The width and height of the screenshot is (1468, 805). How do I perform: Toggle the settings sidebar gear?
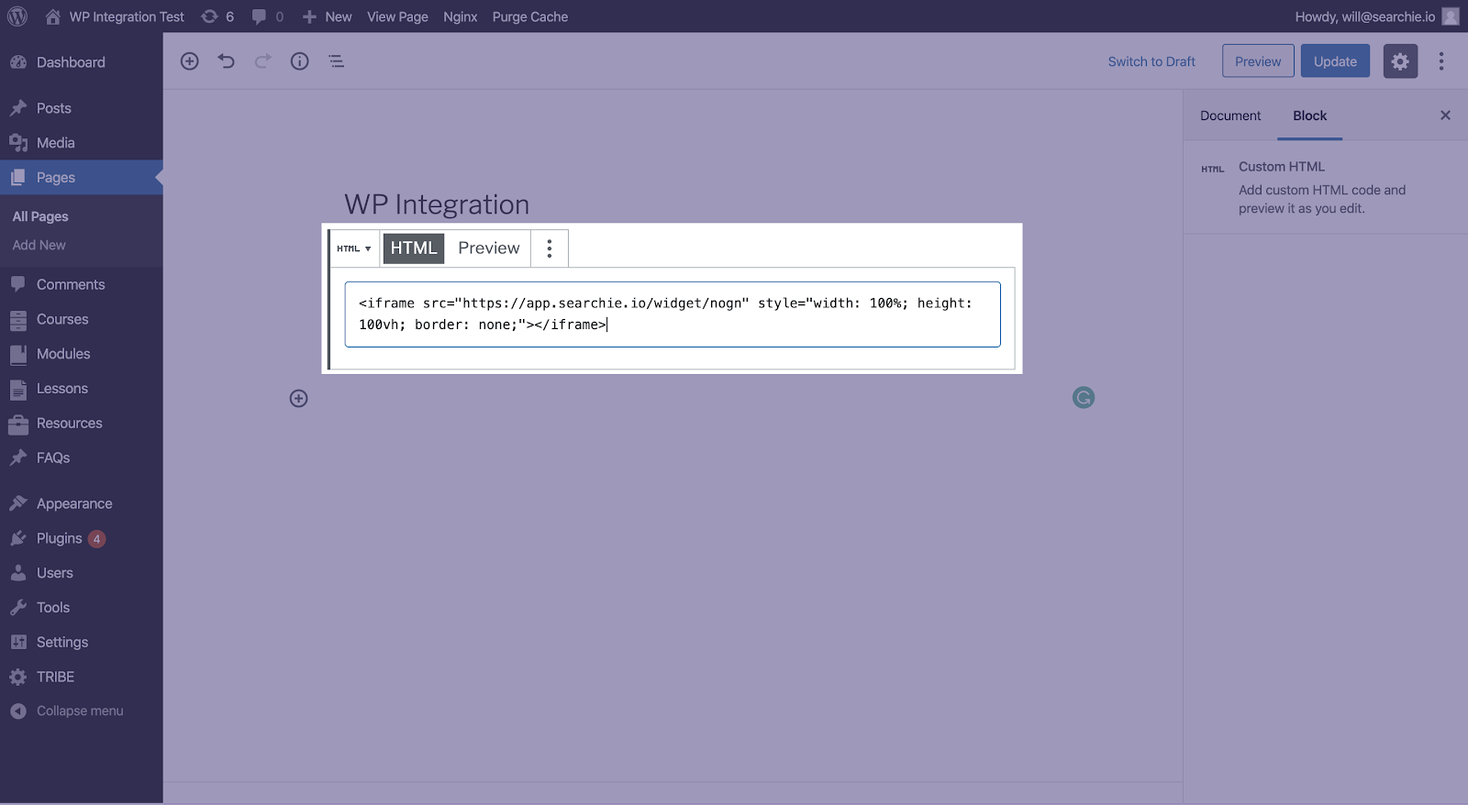point(1400,61)
